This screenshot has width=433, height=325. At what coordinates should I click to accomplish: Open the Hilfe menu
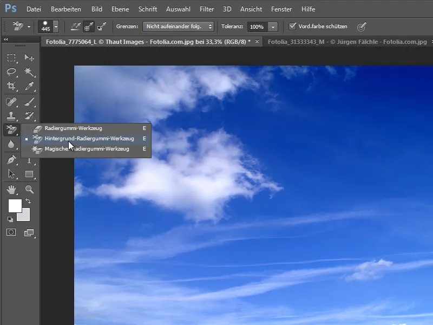tap(308, 9)
